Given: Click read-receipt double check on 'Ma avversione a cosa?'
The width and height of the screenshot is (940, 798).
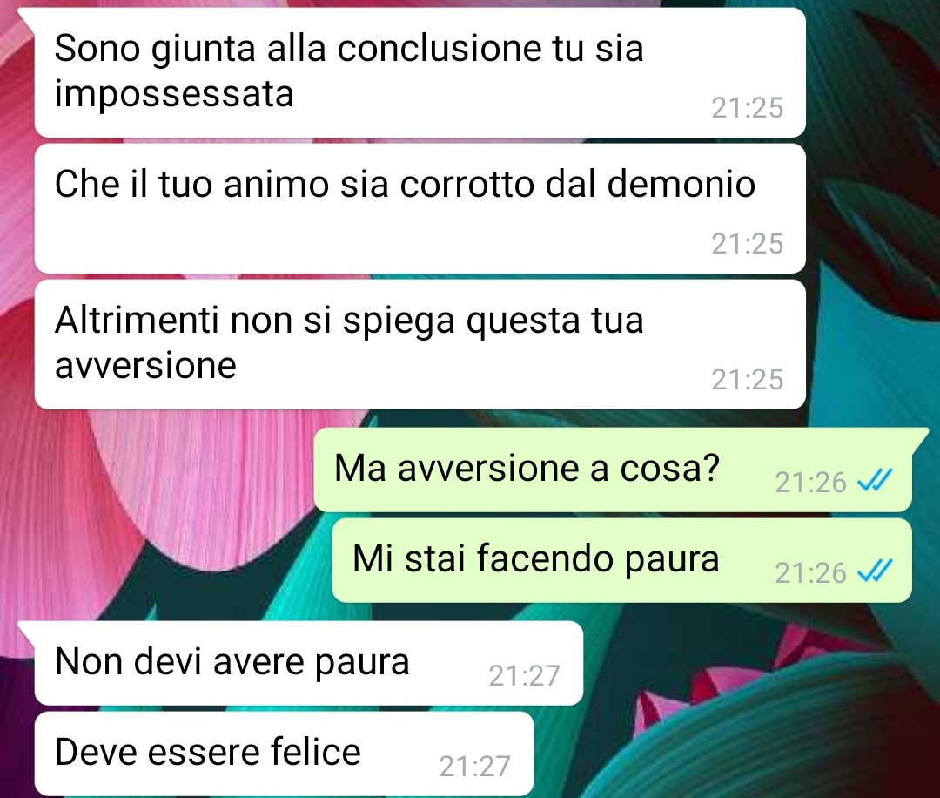Looking at the screenshot, I should 876,481.
